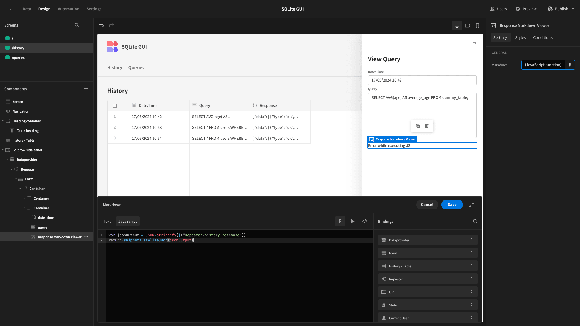Switch to mobile preview mode
Viewport: 580px width, 326px height.
click(x=478, y=26)
